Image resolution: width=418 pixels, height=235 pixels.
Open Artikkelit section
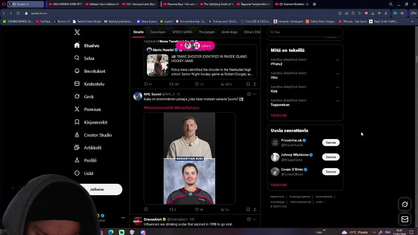coord(88,148)
